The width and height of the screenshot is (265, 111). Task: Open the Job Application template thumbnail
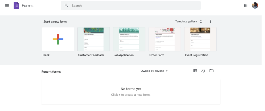click(x=129, y=39)
